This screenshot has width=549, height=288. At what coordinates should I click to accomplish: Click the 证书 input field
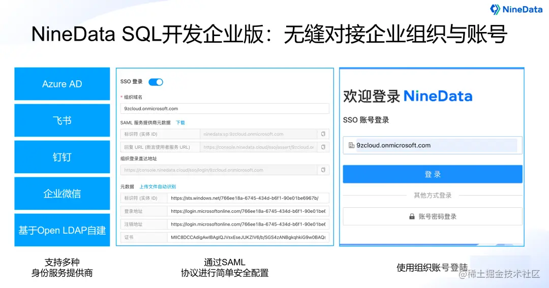248,237
